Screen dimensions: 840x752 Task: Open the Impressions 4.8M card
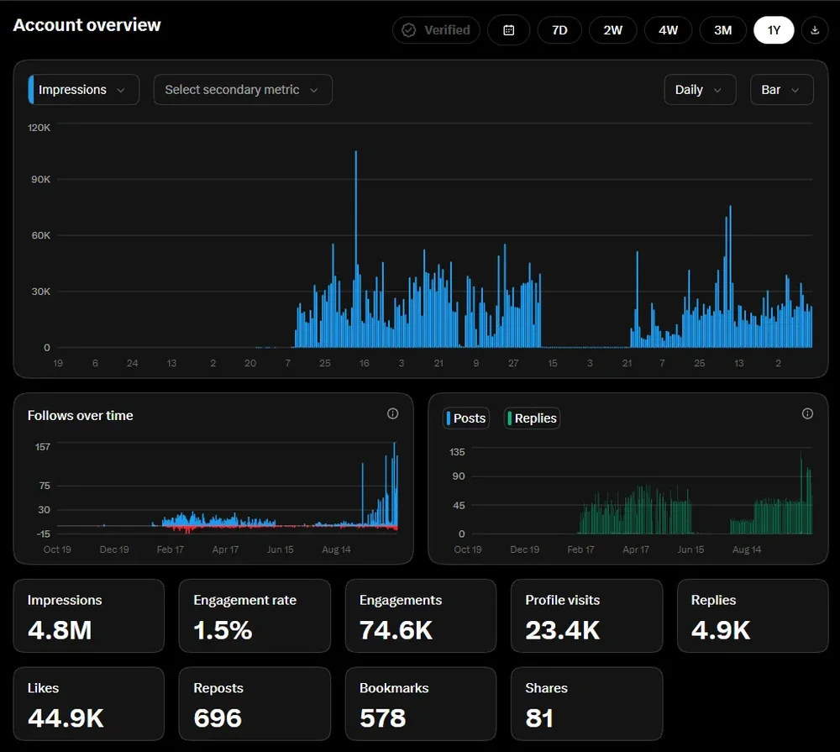click(x=89, y=616)
